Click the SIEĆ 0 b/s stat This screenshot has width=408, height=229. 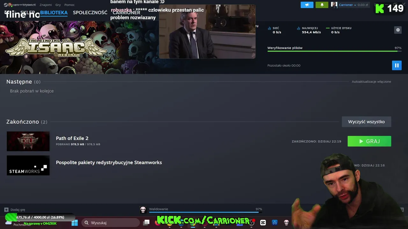274,30
